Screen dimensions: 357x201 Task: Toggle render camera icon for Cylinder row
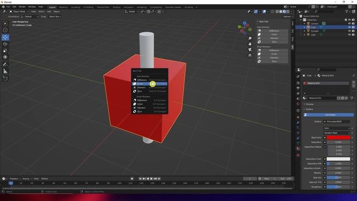click(353, 31)
